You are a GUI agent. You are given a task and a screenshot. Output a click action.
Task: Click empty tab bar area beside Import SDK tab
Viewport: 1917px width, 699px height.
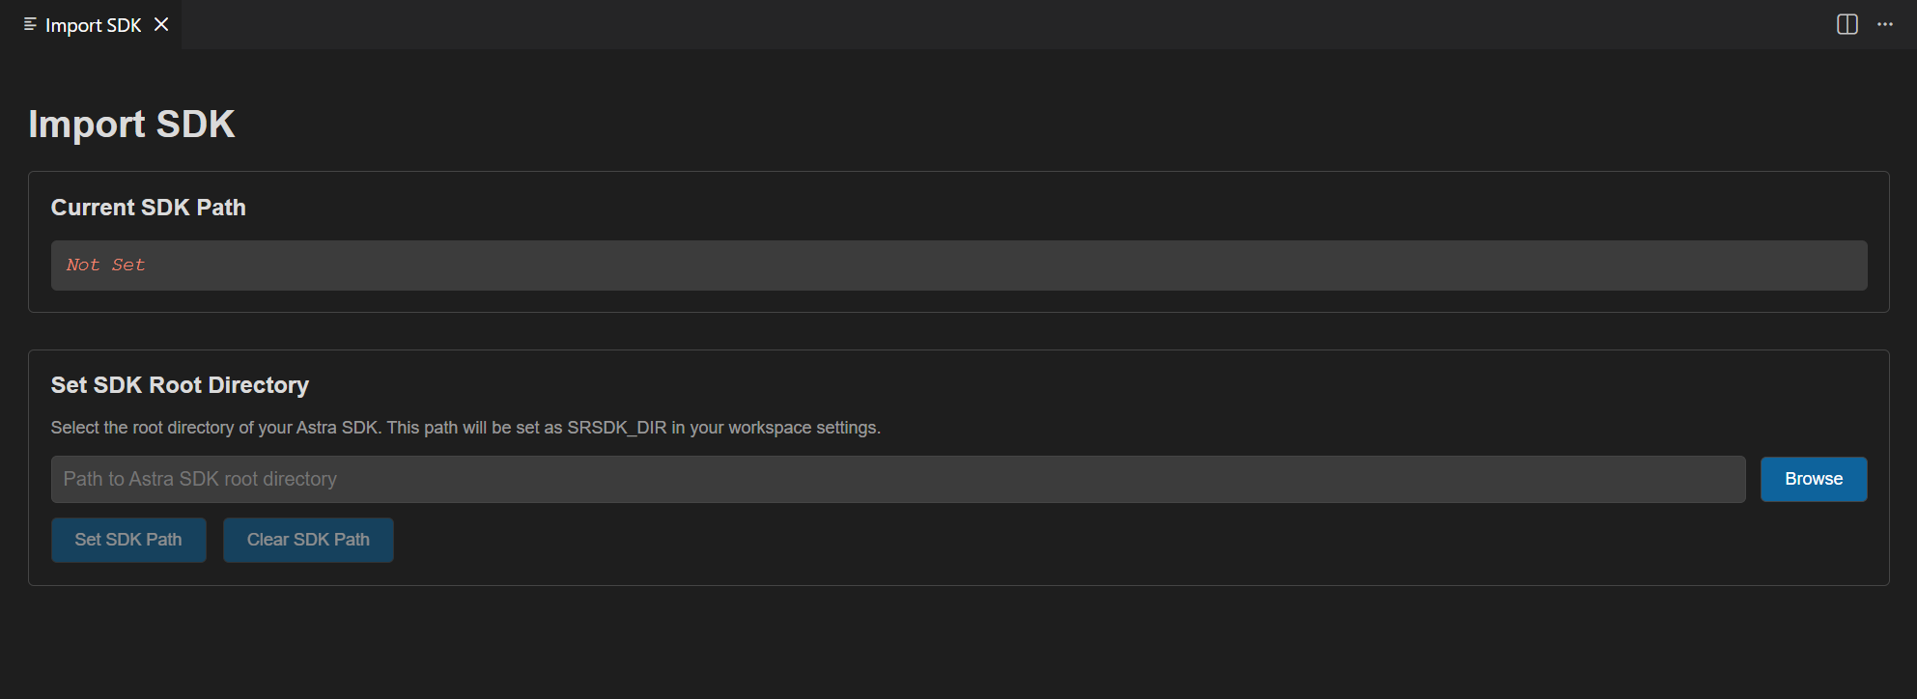point(966,25)
